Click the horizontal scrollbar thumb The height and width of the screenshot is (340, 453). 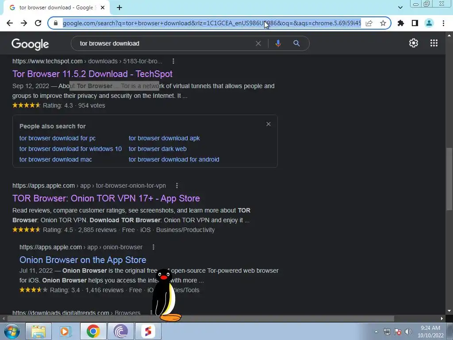pos(200,319)
